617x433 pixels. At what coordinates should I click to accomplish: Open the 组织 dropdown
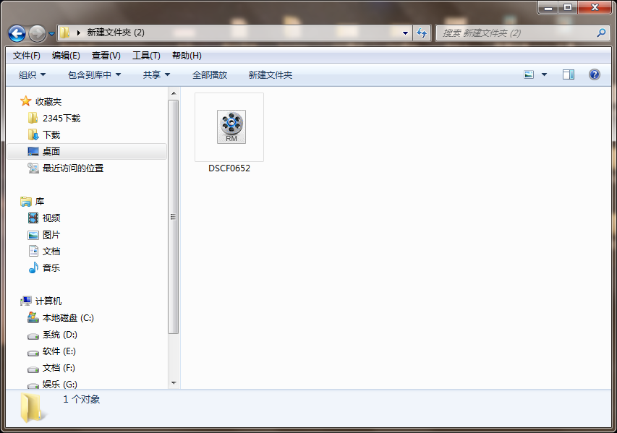coord(32,74)
